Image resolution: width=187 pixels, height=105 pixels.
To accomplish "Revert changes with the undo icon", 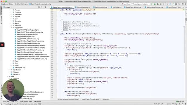I will tap(179, 4).
